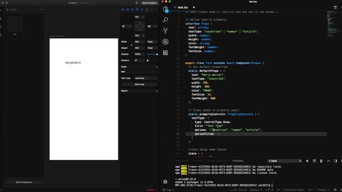
Task: Click the Edit Code button
Action: pos(139,84)
